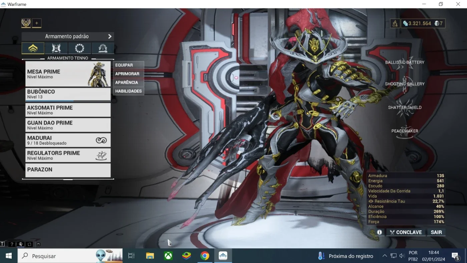Open the Armamento padrão loadout selector
The height and width of the screenshot is (263, 467).
[x=68, y=36]
